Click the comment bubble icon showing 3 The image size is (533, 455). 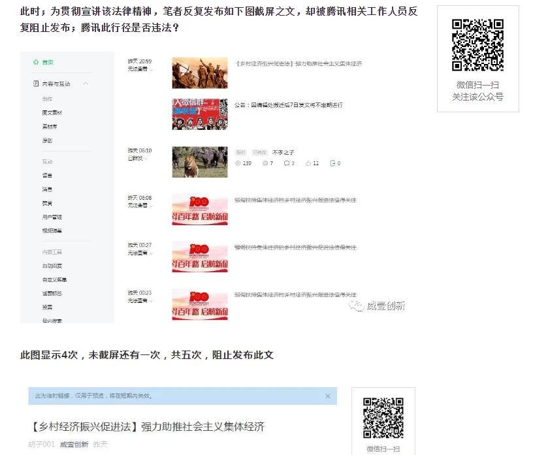[286, 163]
